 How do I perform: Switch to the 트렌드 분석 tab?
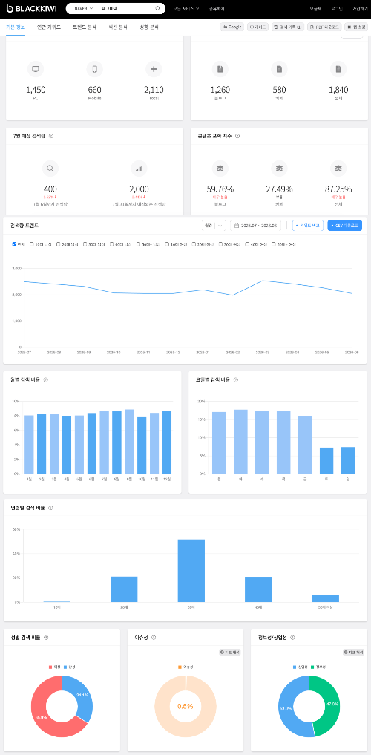pyautogui.click(x=84, y=27)
